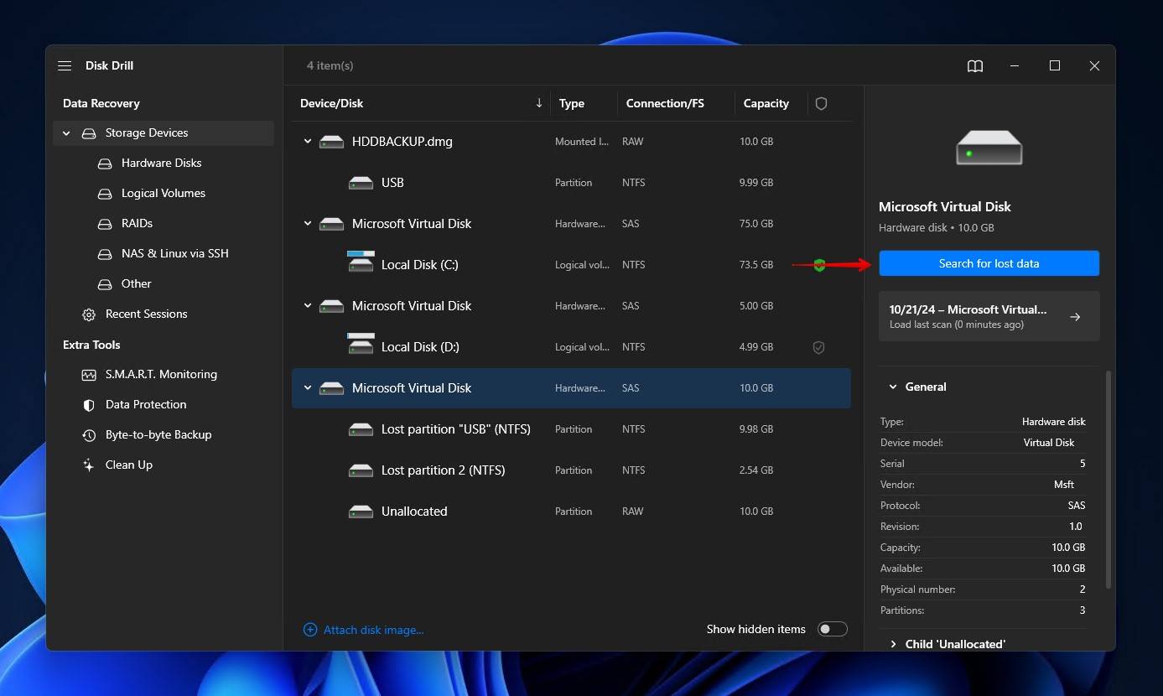Click the S.M.A.R.T. Monitoring icon

(x=89, y=375)
